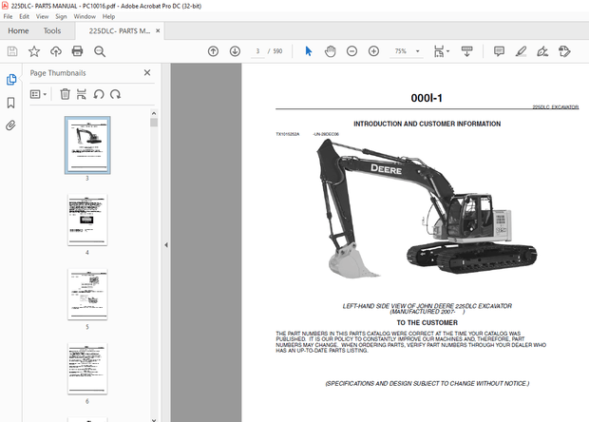
Task: Switch to the Home tab
Action: (x=18, y=30)
